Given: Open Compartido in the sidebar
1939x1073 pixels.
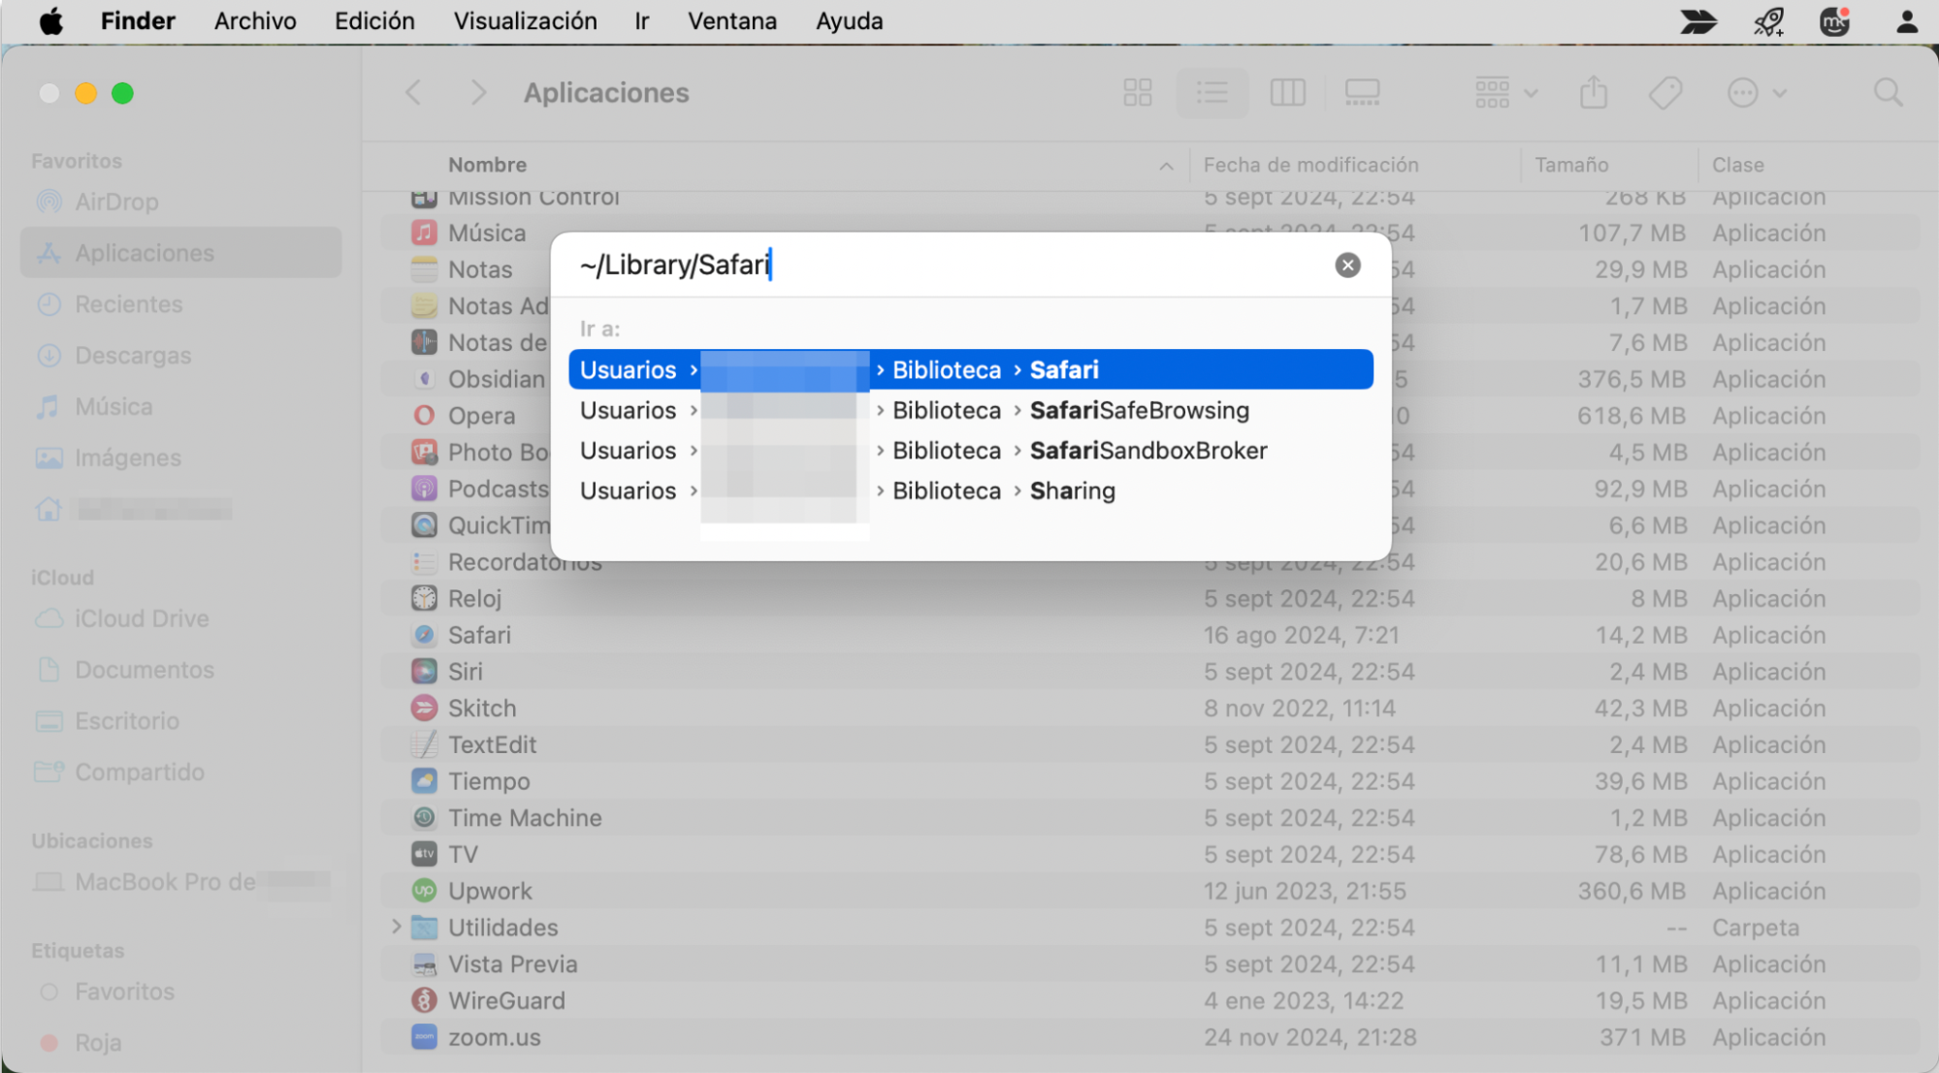Looking at the screenshot, I should 180,773.
